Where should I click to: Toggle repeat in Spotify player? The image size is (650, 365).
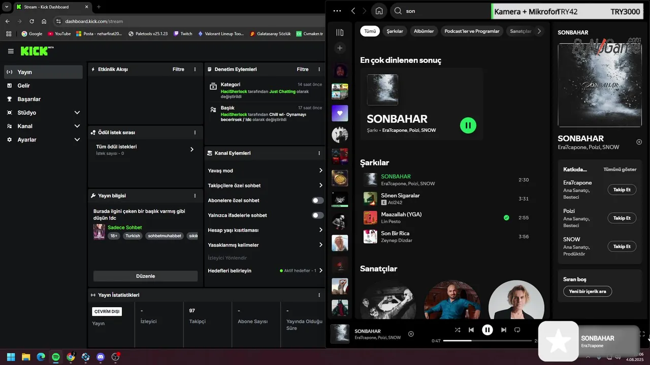click(x=517, y=330)
